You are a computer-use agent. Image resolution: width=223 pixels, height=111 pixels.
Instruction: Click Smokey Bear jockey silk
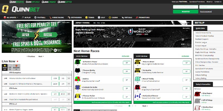coord(197,108)
